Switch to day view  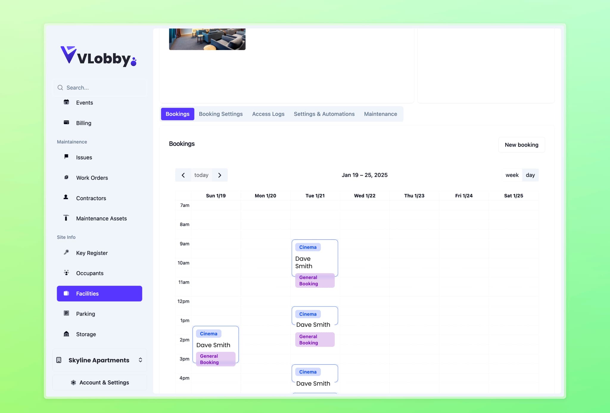point(530,175)
